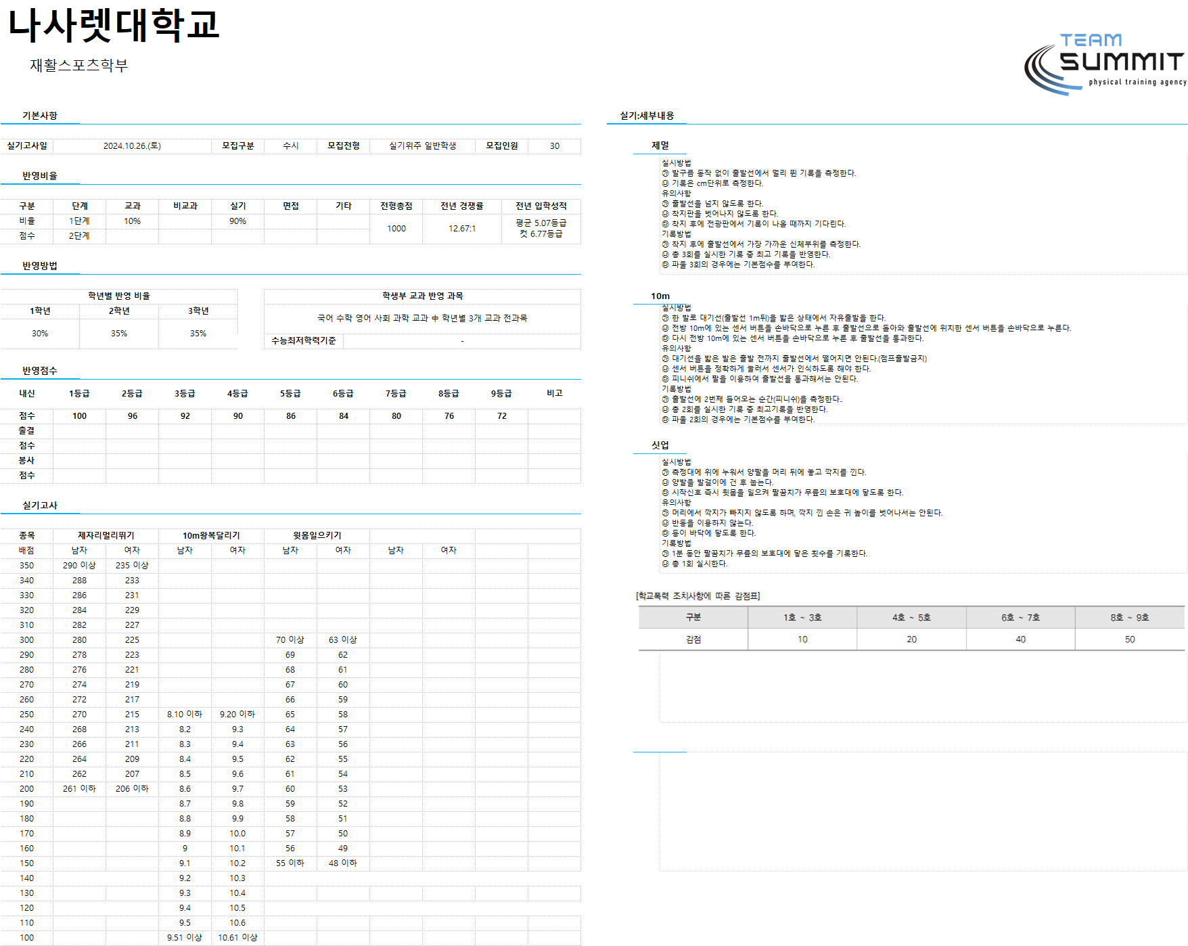Click the 싯업 subsection heading

660,445
